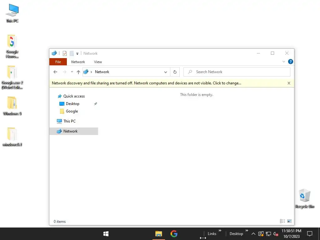Click the Properties quick access toolbar icon
The image size is (320, 240).
point(65,53)
